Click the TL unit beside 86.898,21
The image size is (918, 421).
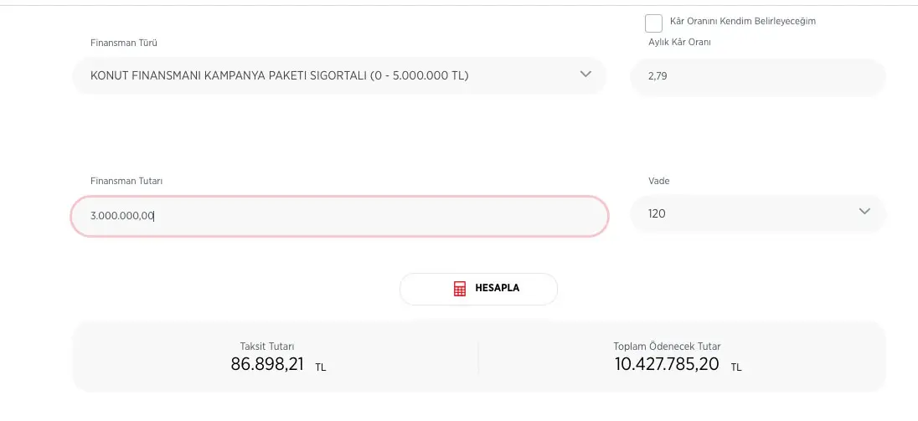[x=321, y=367]
